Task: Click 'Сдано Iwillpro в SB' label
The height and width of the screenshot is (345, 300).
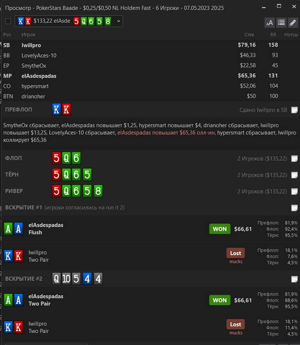Action: pyautogui.click(x=263, y=110)
